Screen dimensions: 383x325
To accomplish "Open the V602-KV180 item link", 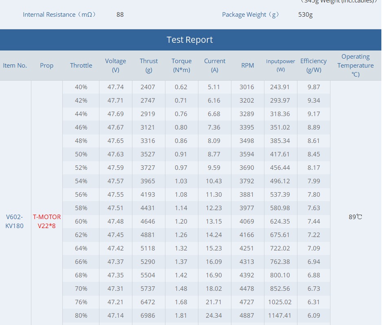I will point(15,221).
